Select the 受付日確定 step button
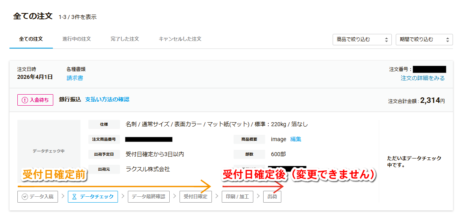 coord(195,196)
